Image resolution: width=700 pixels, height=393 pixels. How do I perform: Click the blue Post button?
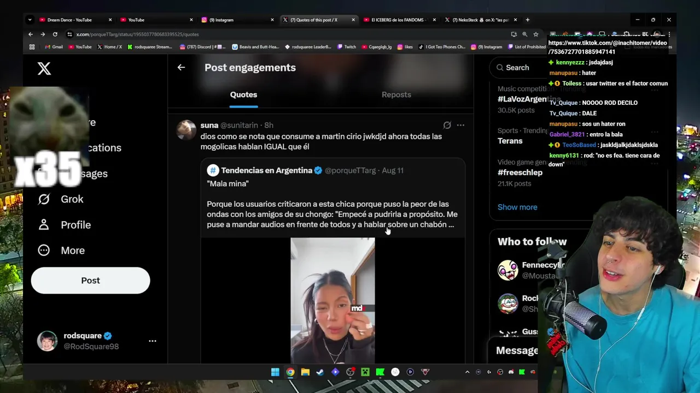(90, 281)
